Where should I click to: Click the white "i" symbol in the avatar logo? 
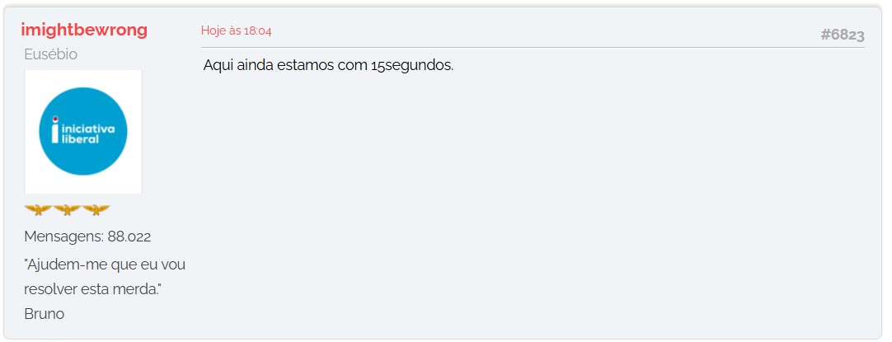[54, 135]
